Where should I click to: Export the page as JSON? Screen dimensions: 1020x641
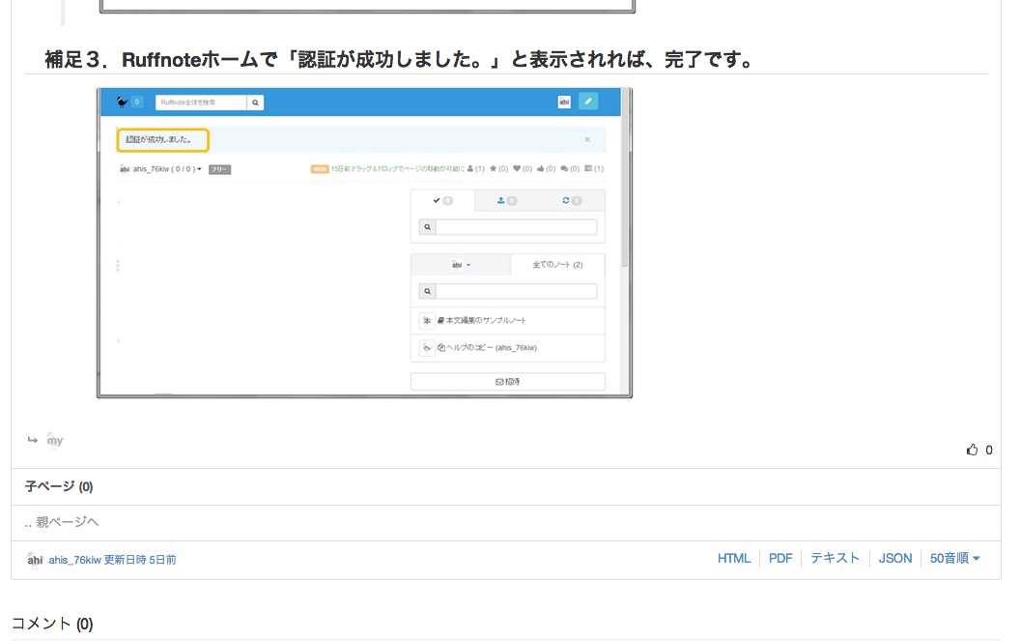coord(895,558)
